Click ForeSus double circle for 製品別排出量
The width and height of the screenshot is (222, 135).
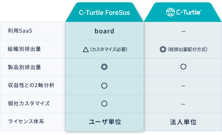point(104,67)
